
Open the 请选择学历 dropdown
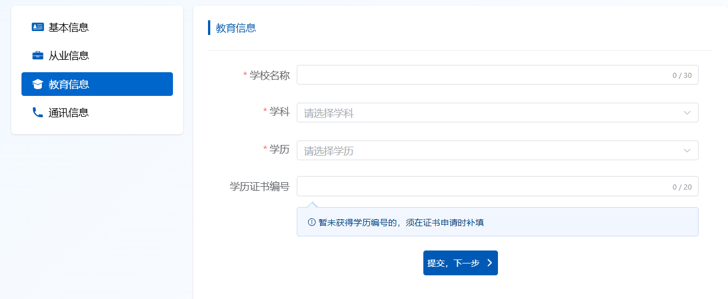[x=486, y=151]
